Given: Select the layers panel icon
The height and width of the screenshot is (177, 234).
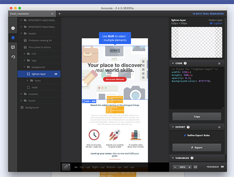Looking at the screenshot, I should 13,38.
